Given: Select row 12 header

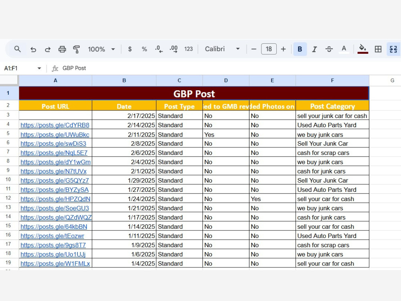Looking at the screenshot, I should (8, 199).
